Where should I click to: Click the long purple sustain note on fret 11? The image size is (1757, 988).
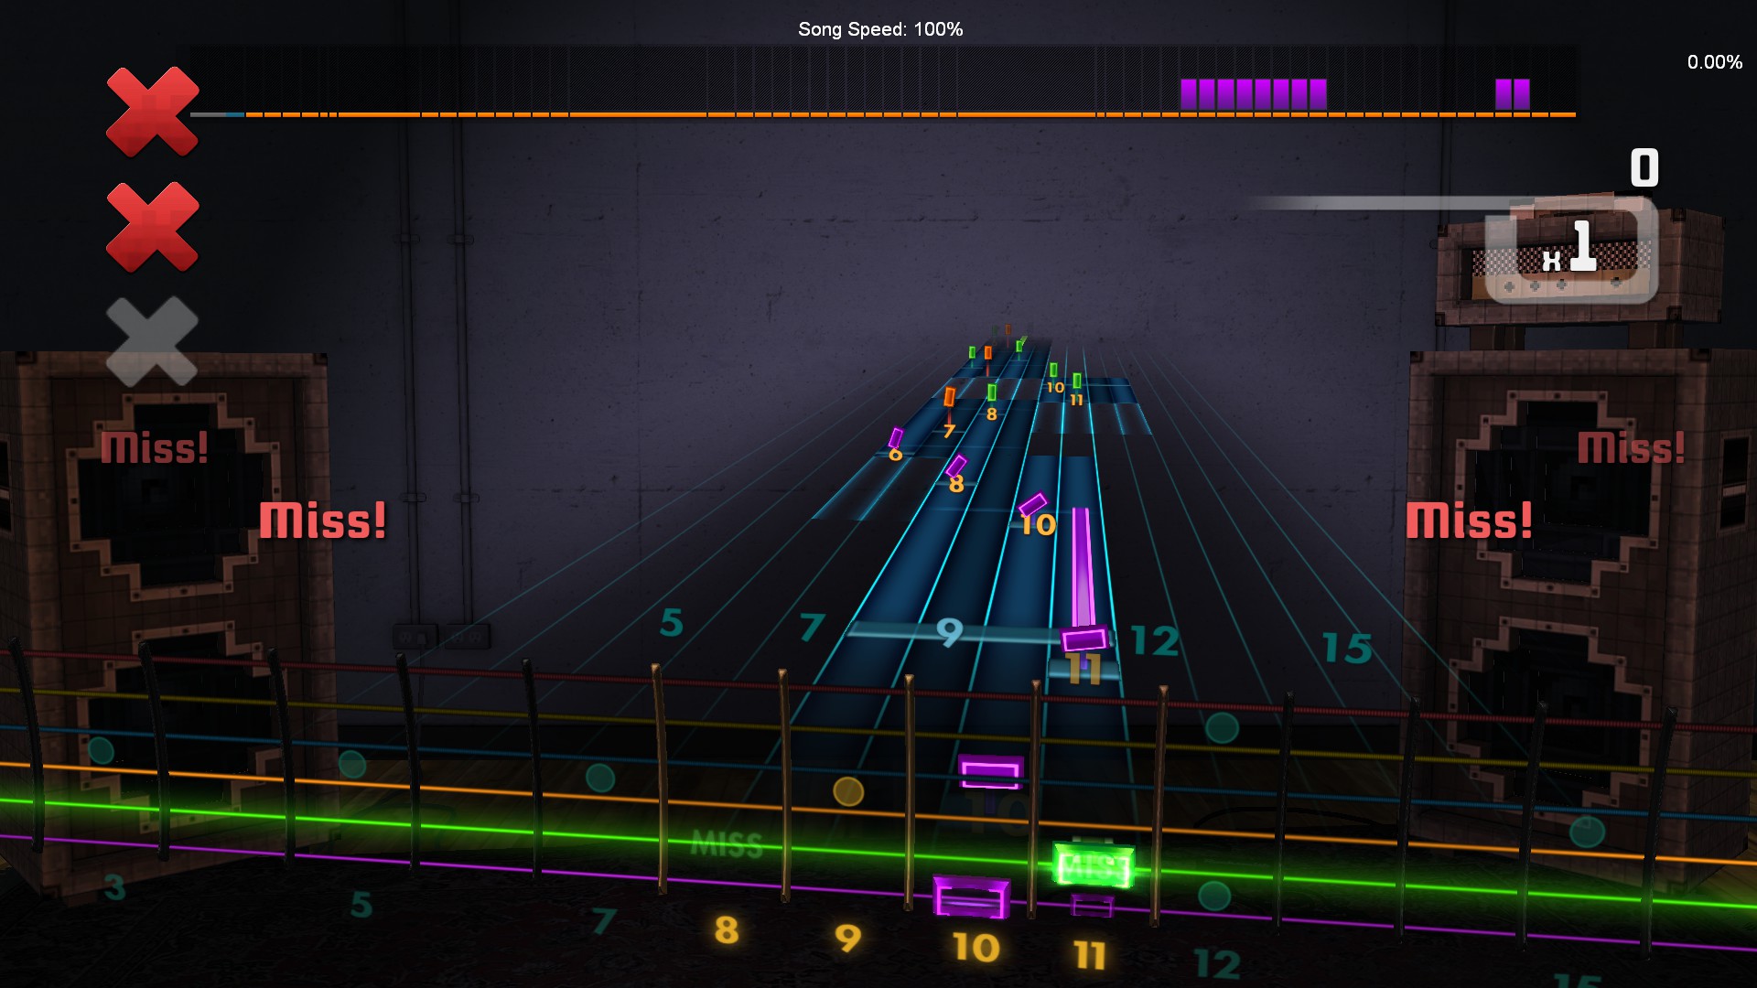[1083, 579]
